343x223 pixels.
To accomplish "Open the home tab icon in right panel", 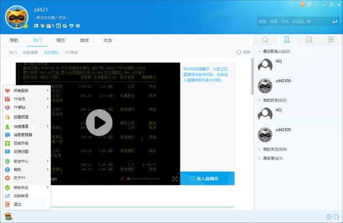I will [x=266, y=40].
